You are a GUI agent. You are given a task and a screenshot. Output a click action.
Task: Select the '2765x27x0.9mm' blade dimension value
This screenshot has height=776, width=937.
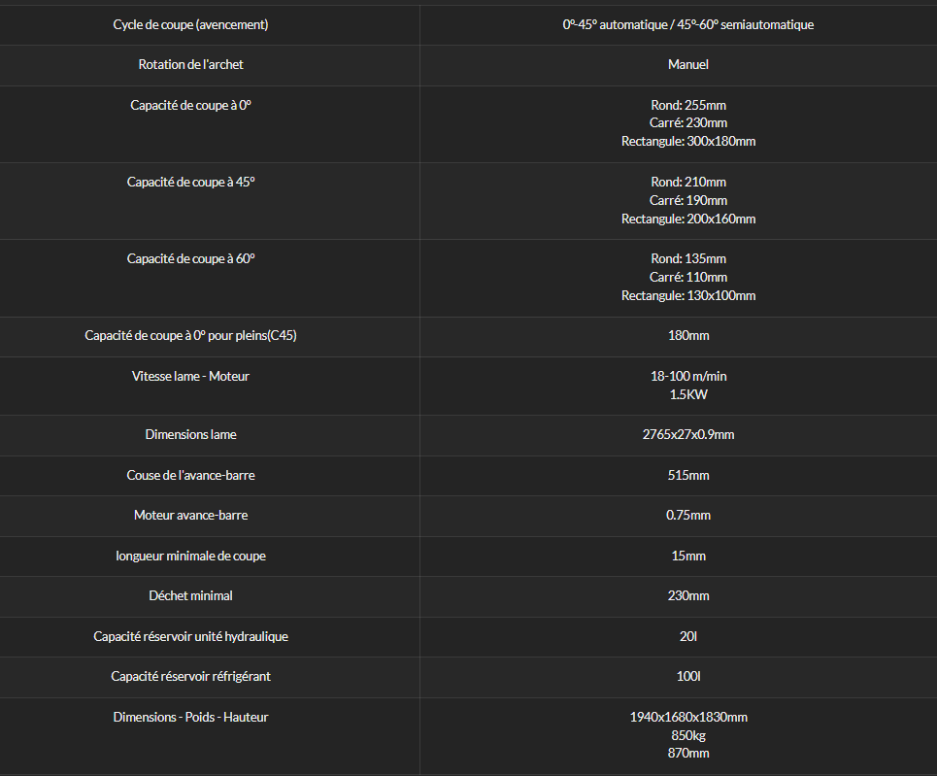[687, 435]
